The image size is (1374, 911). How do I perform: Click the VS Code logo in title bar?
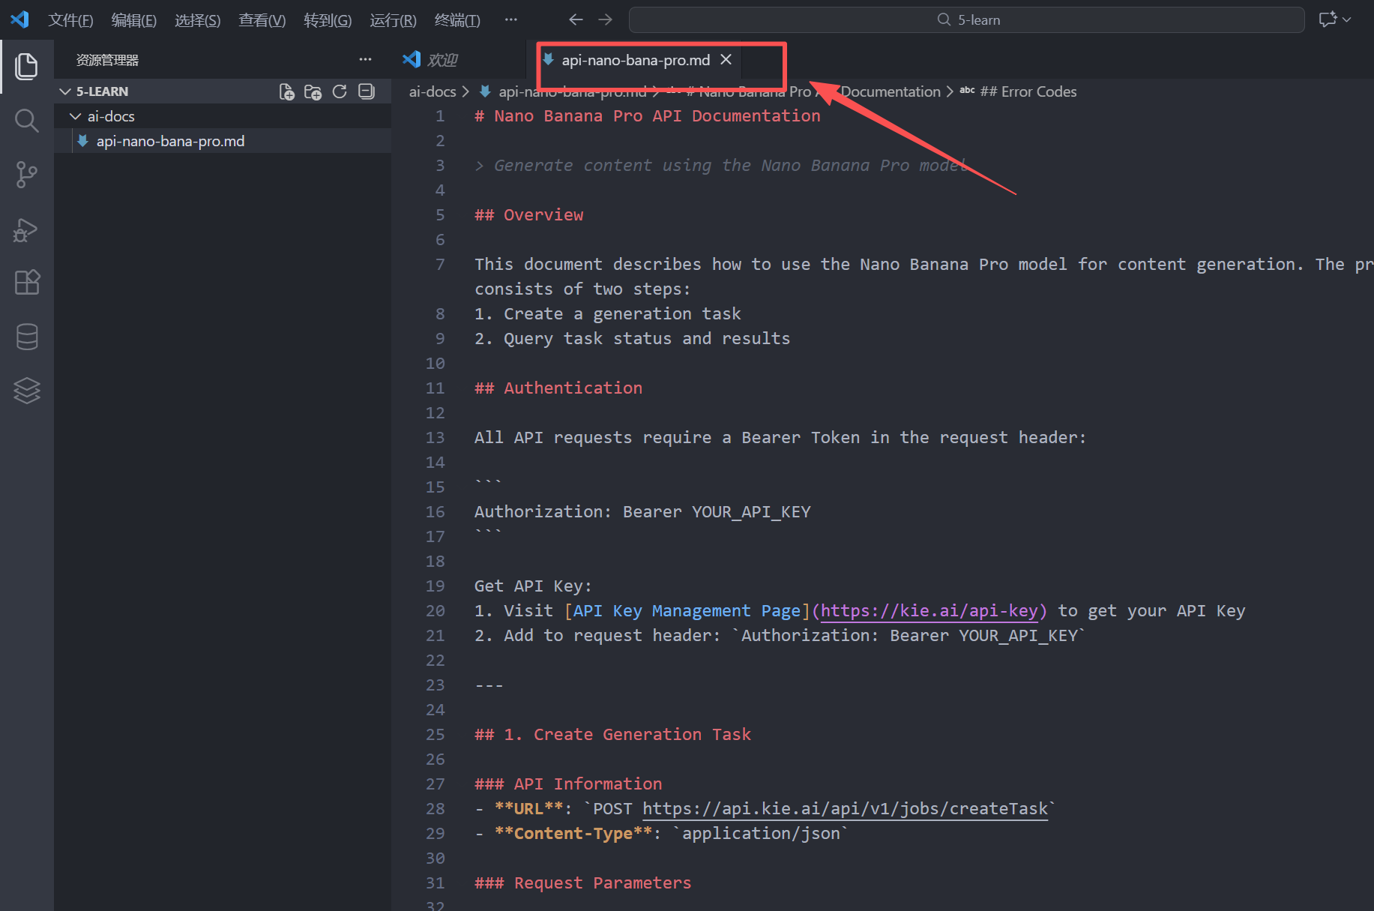pyautogui.click(x=19, y=19)
